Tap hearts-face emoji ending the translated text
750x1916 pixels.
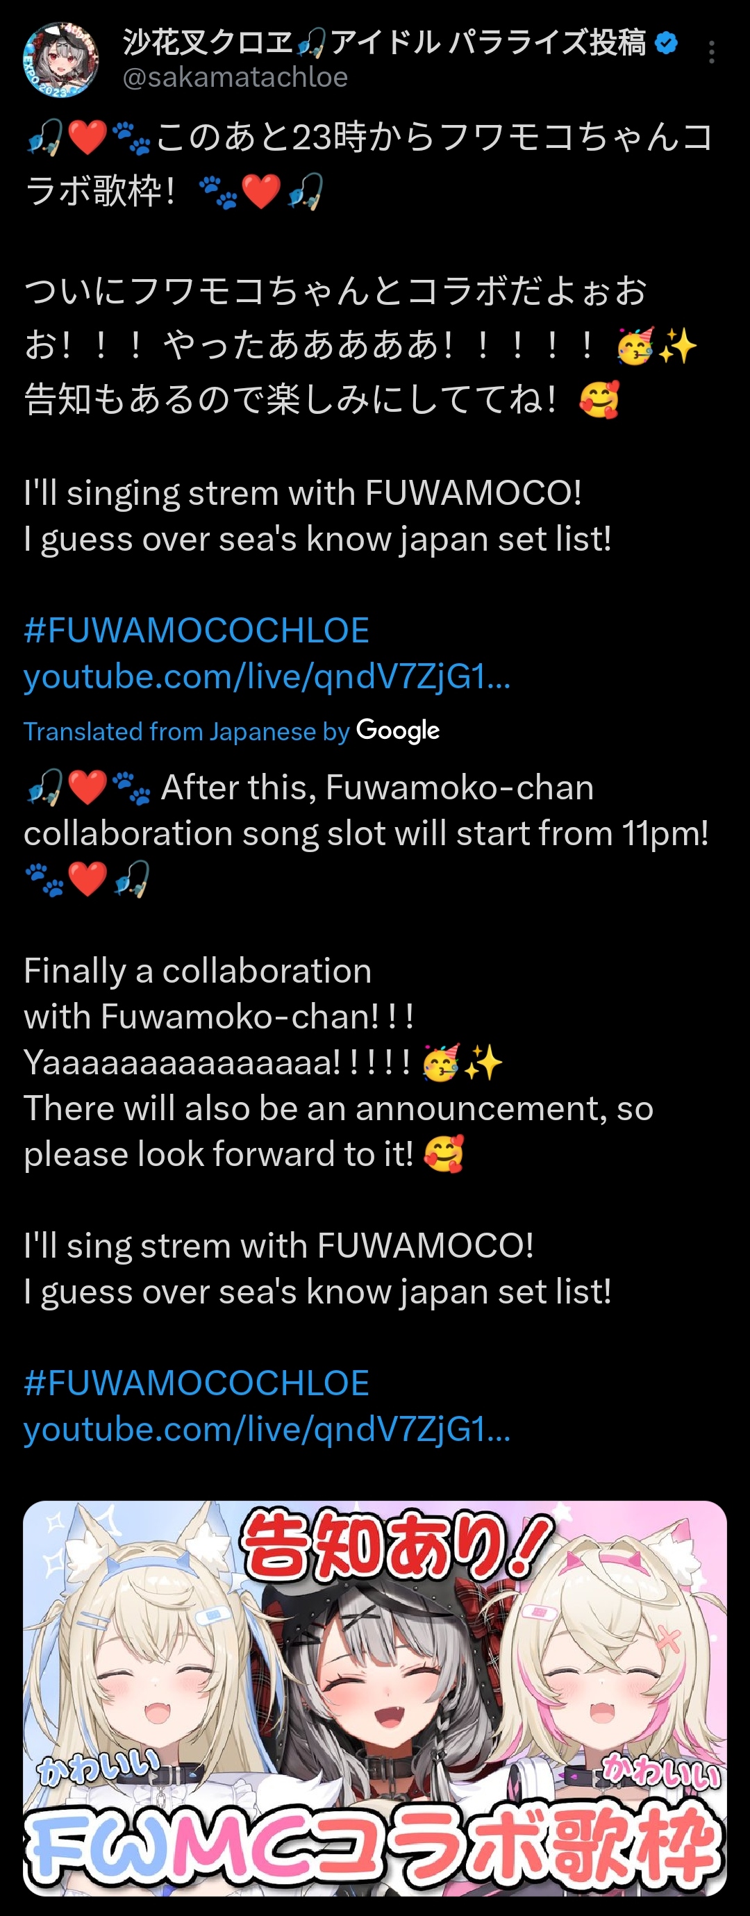[x=444, y=1153]
